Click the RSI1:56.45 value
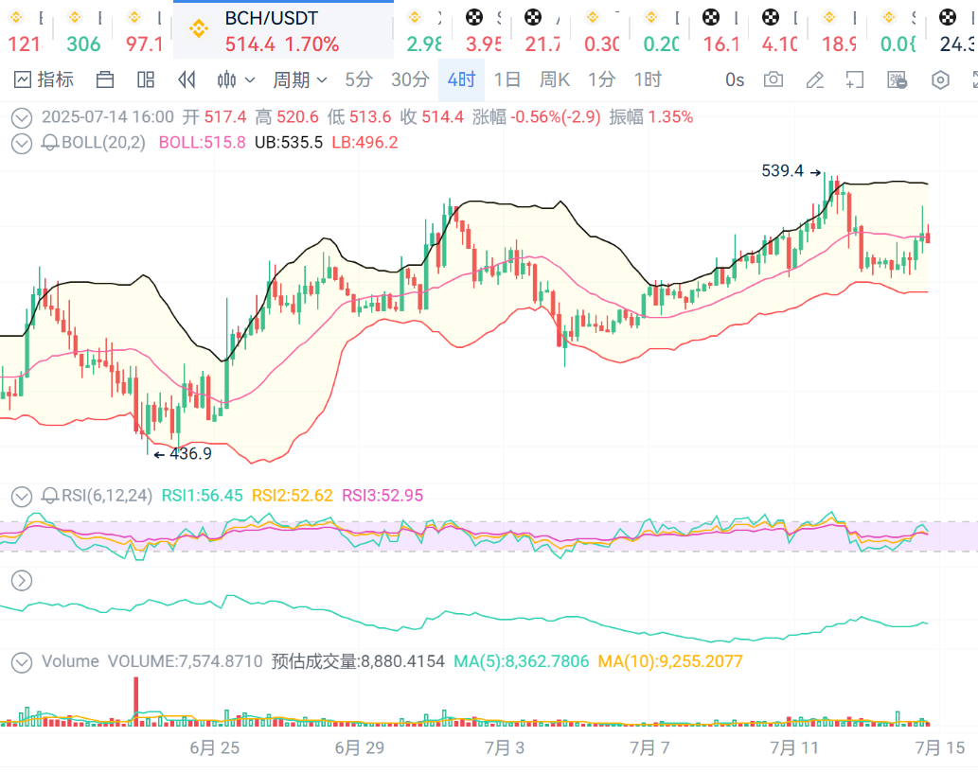 coord(202,496)
